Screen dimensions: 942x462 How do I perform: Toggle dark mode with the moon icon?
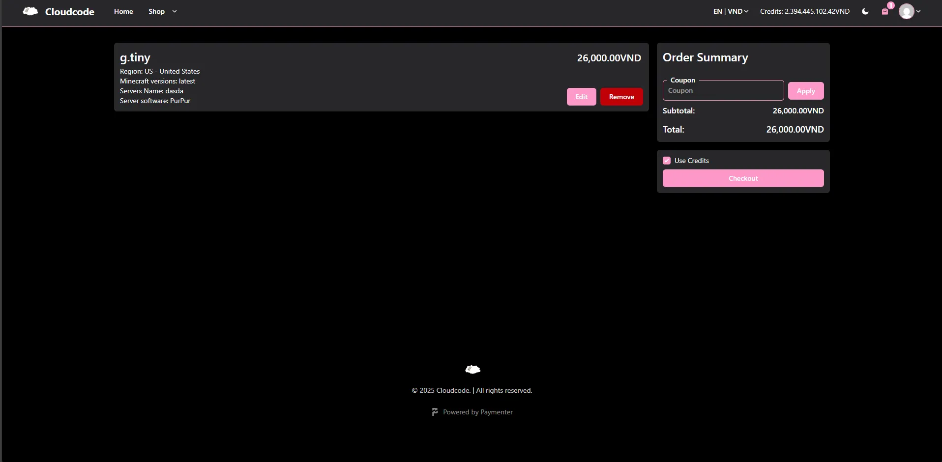point(865,11)
